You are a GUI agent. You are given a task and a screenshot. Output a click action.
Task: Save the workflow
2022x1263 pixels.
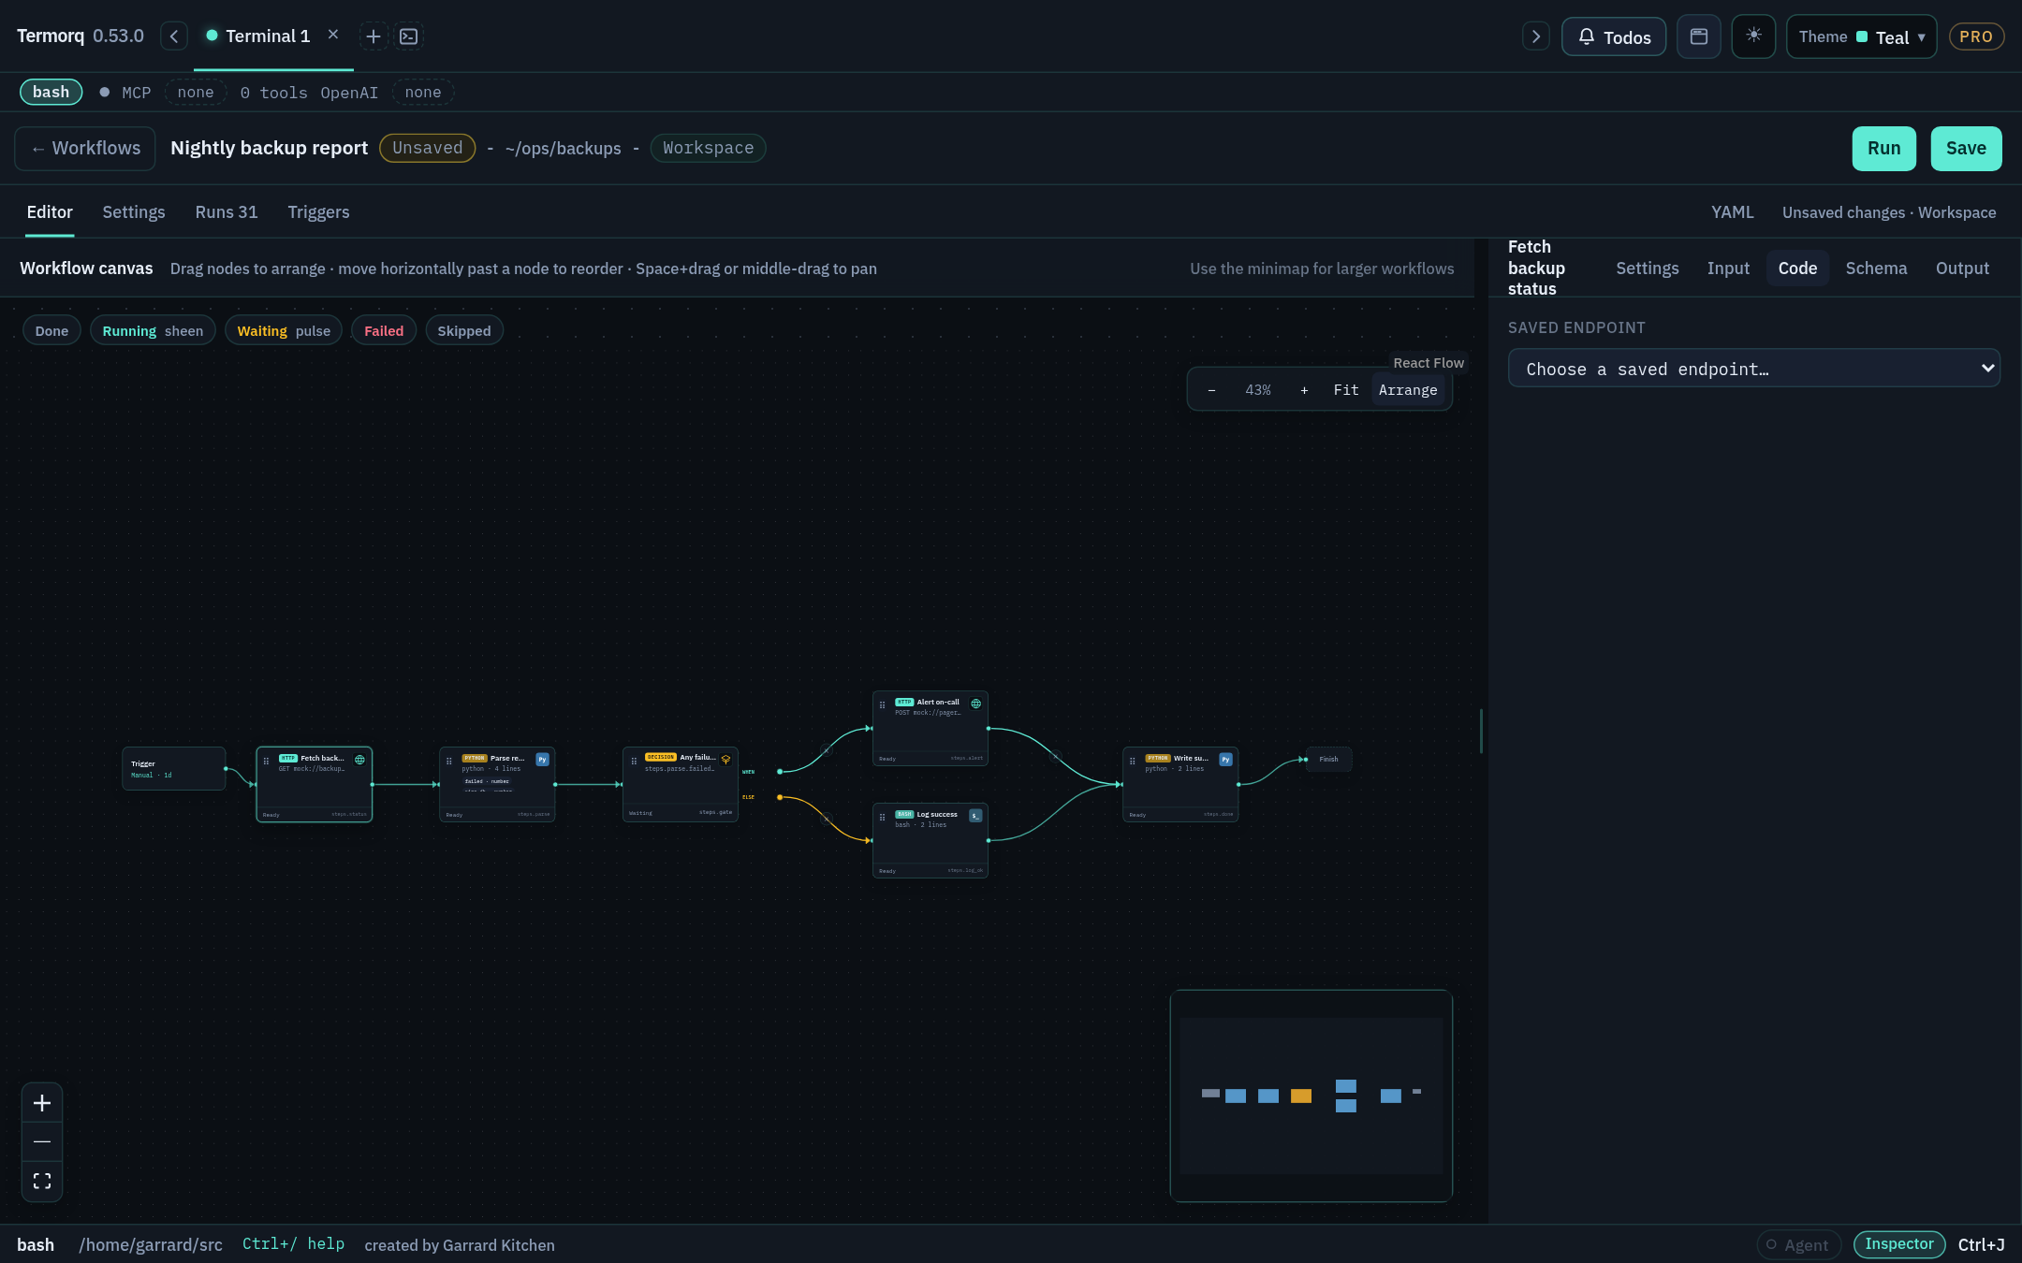point(1966,149)
